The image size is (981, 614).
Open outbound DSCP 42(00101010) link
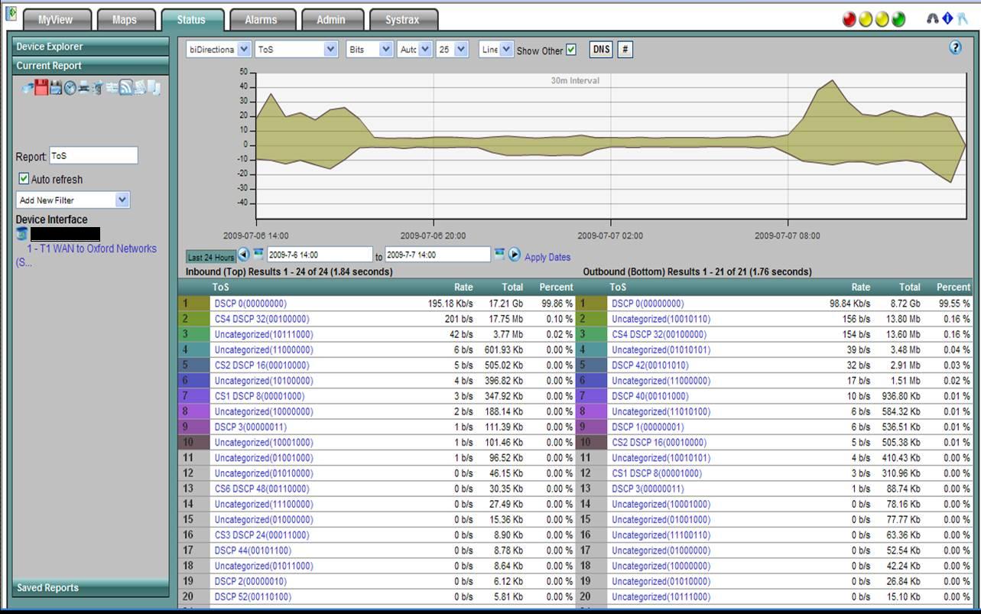[x=650, y=365]
